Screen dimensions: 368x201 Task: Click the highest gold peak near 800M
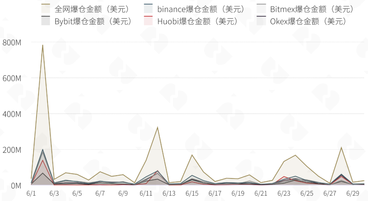[43, 45]
